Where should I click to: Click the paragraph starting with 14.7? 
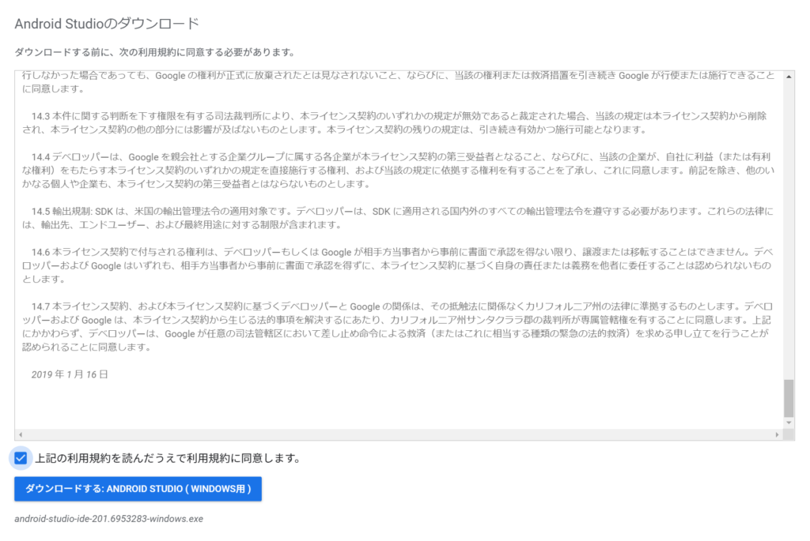tap(398, 326)
